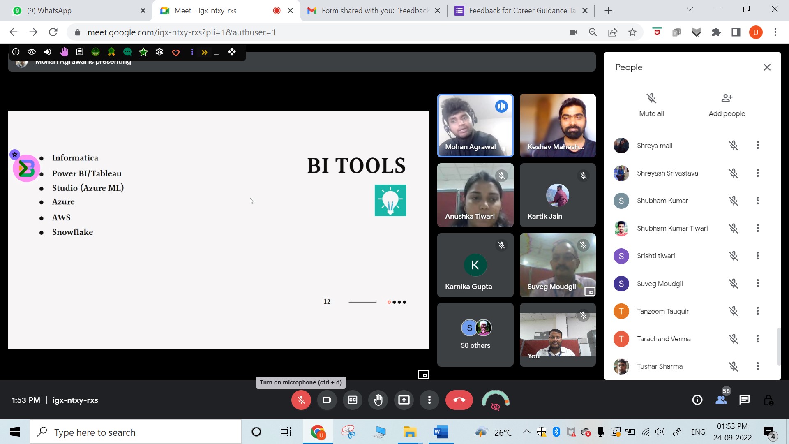This screenshot has width=789, height=444.
Task: Open the present screen button
Action: point(404,400)
